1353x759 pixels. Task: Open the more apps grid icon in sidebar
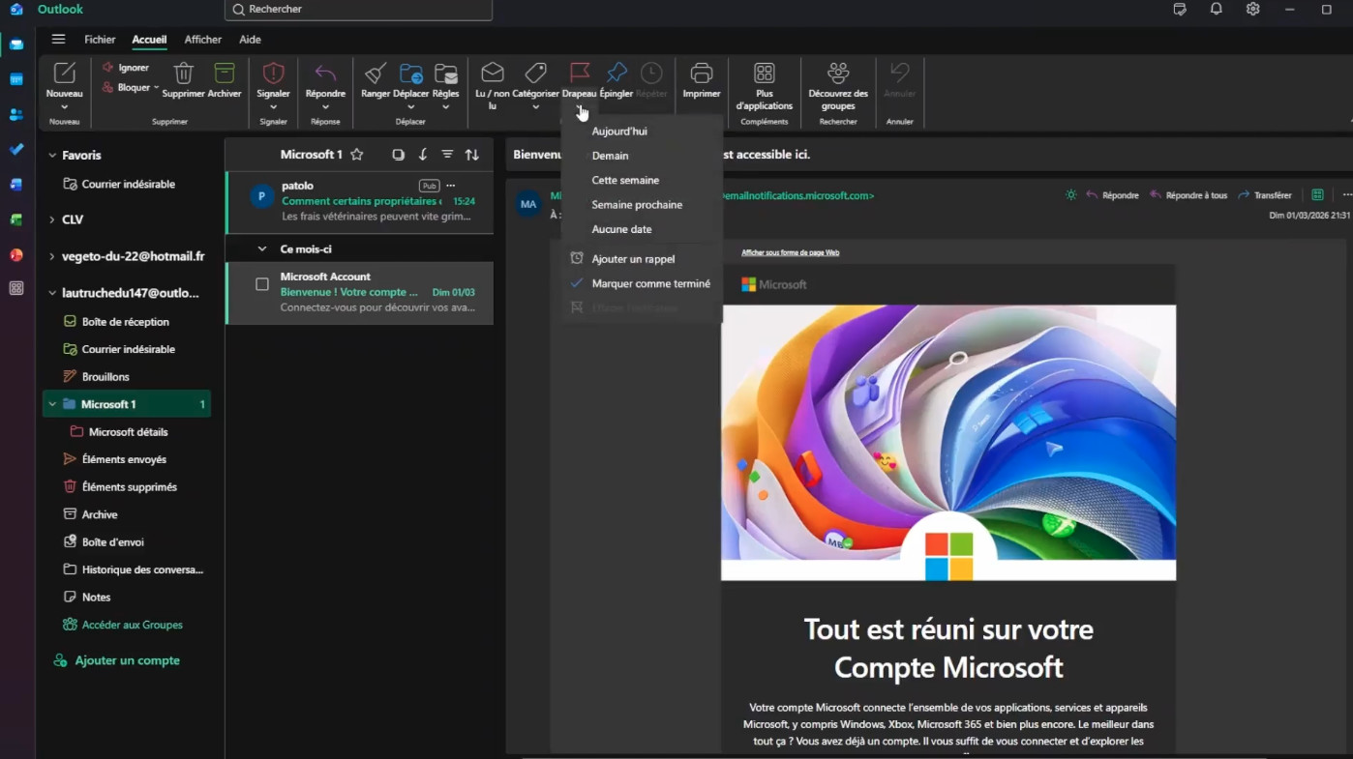pos(16,288)
